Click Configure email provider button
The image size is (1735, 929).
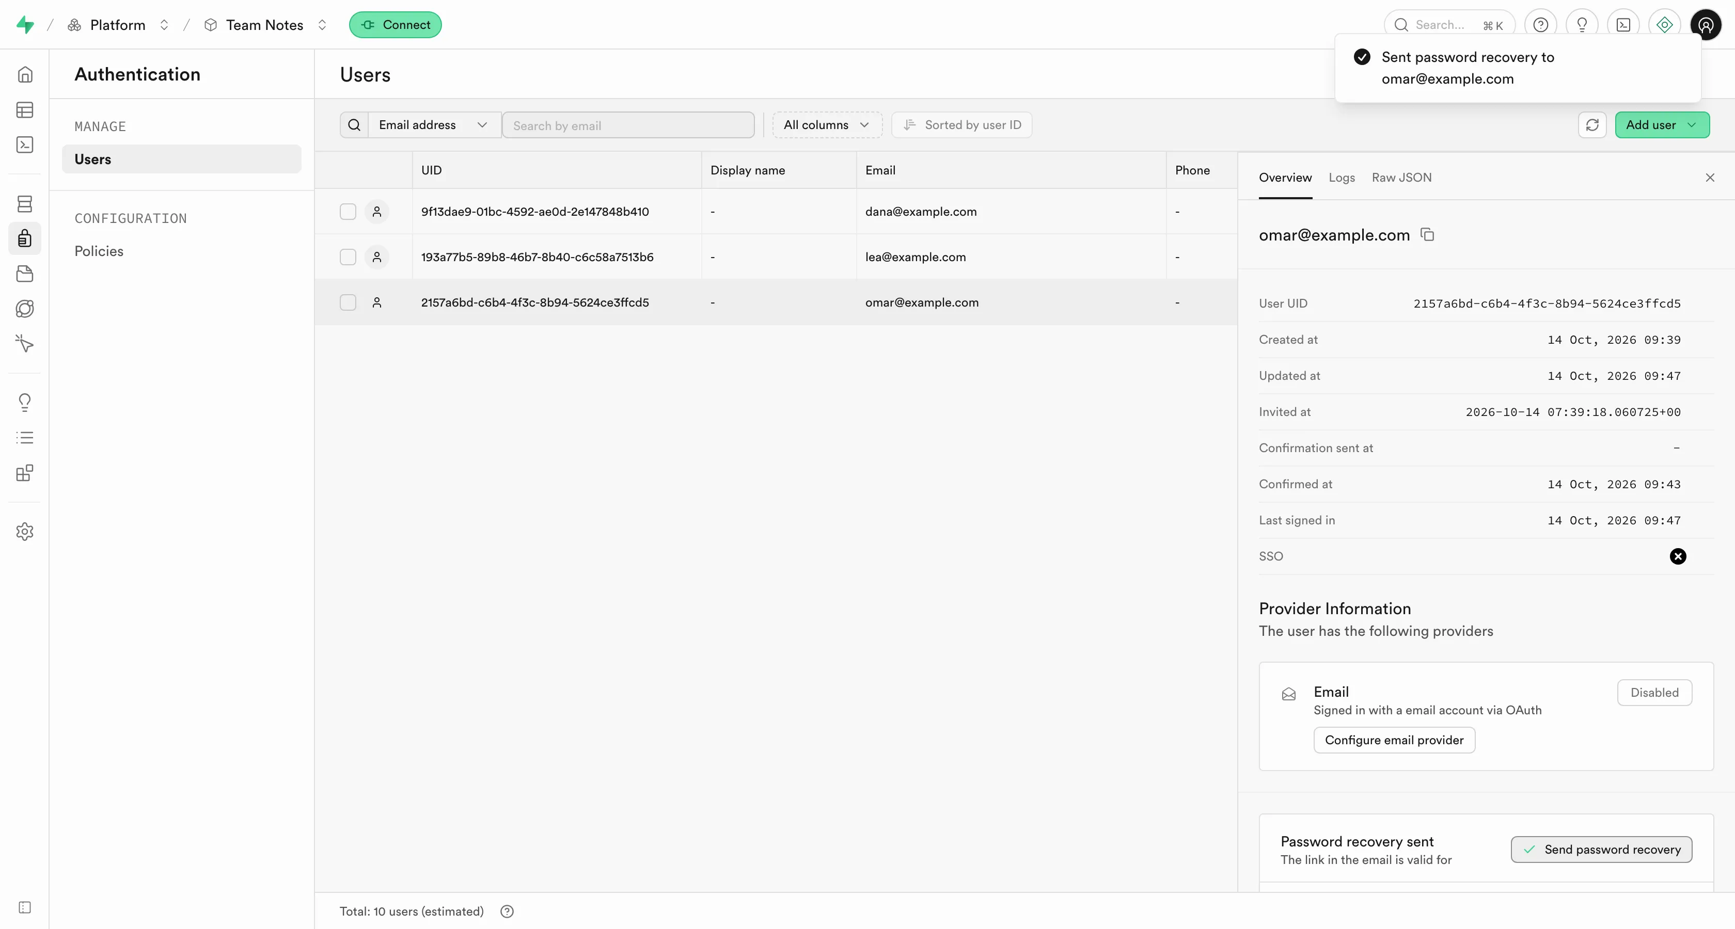pos(1394,740)
